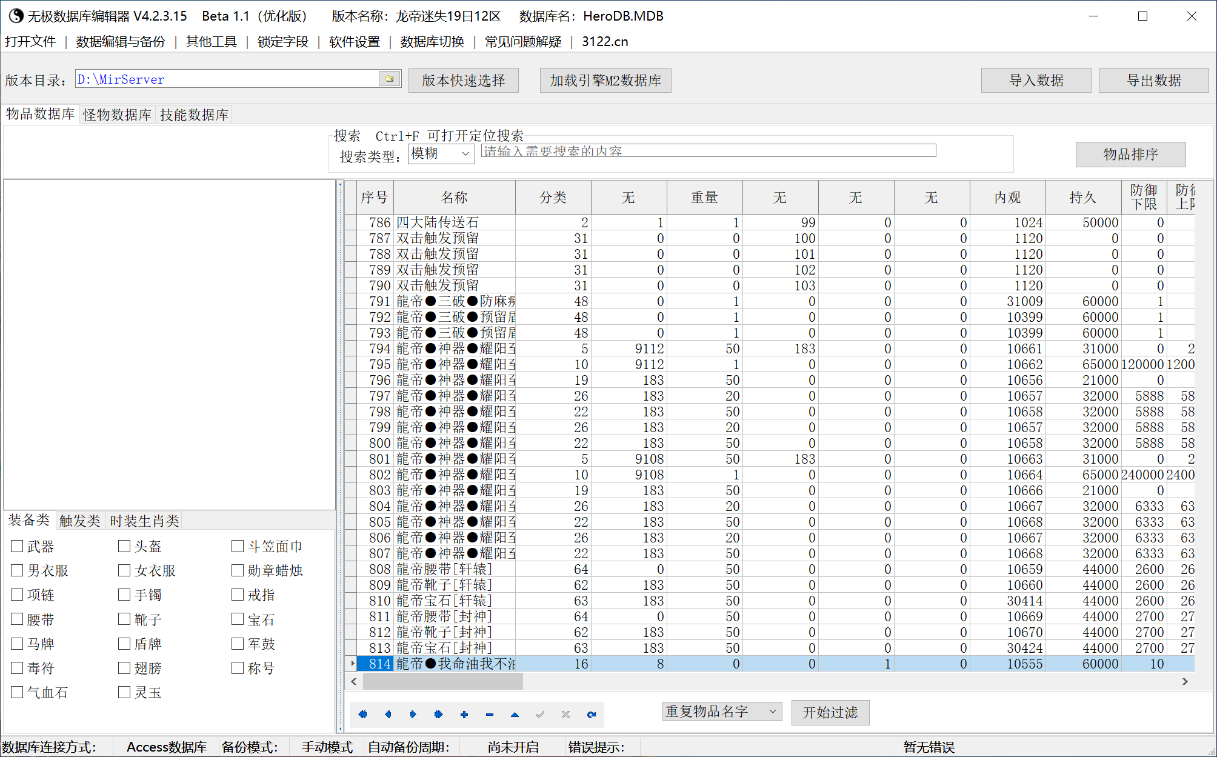Click the edit record triangle icon
The image size is (1217, 757).
tap(515, 715)
